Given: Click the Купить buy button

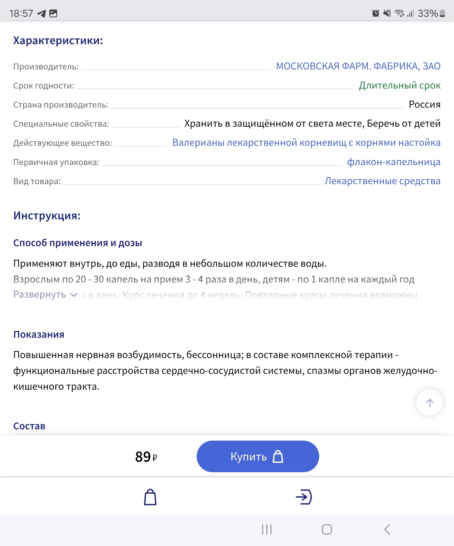Looking at the screenshot, I should tap(258, 456).
